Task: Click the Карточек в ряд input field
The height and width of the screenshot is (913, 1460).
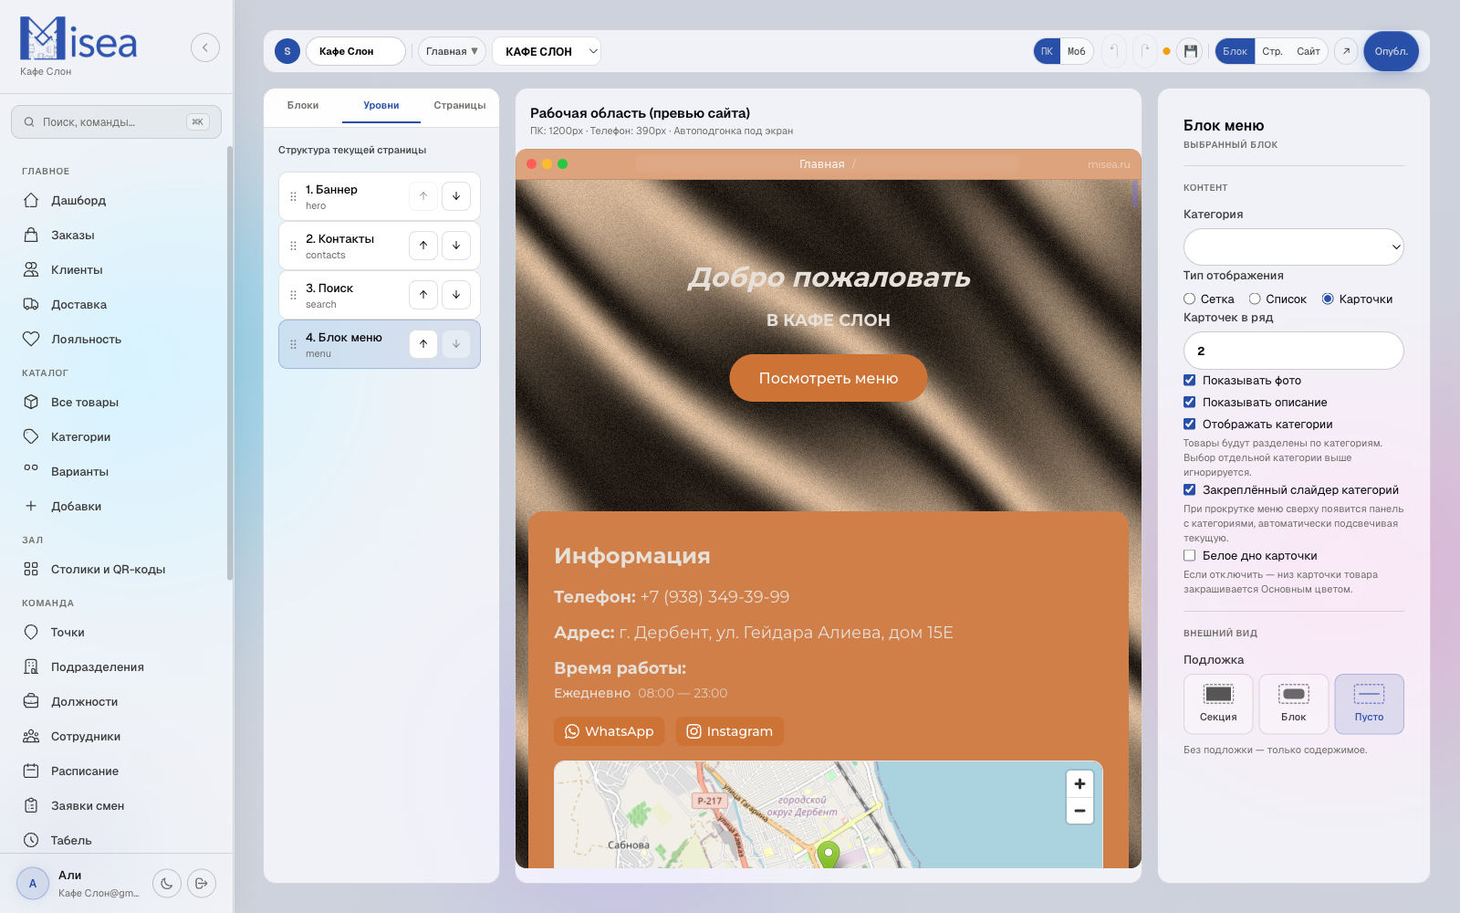Action: [1293, 351]
